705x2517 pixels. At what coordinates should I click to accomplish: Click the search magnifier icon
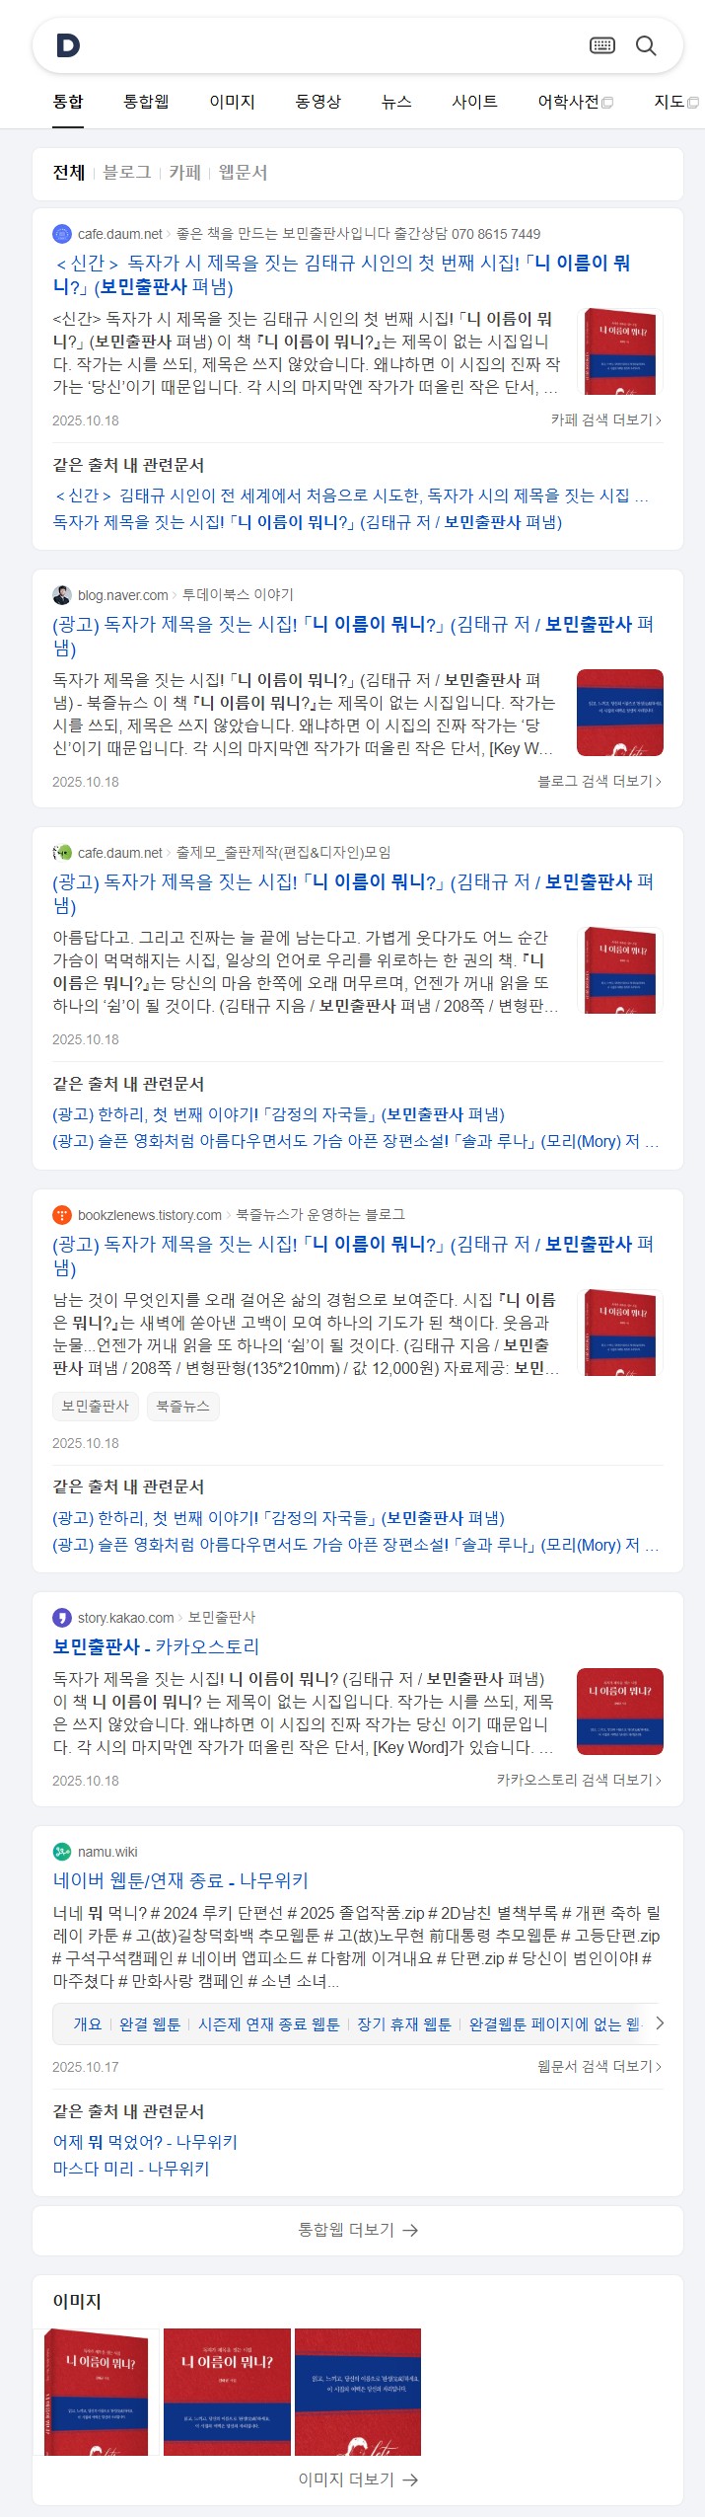coord(646,45)
